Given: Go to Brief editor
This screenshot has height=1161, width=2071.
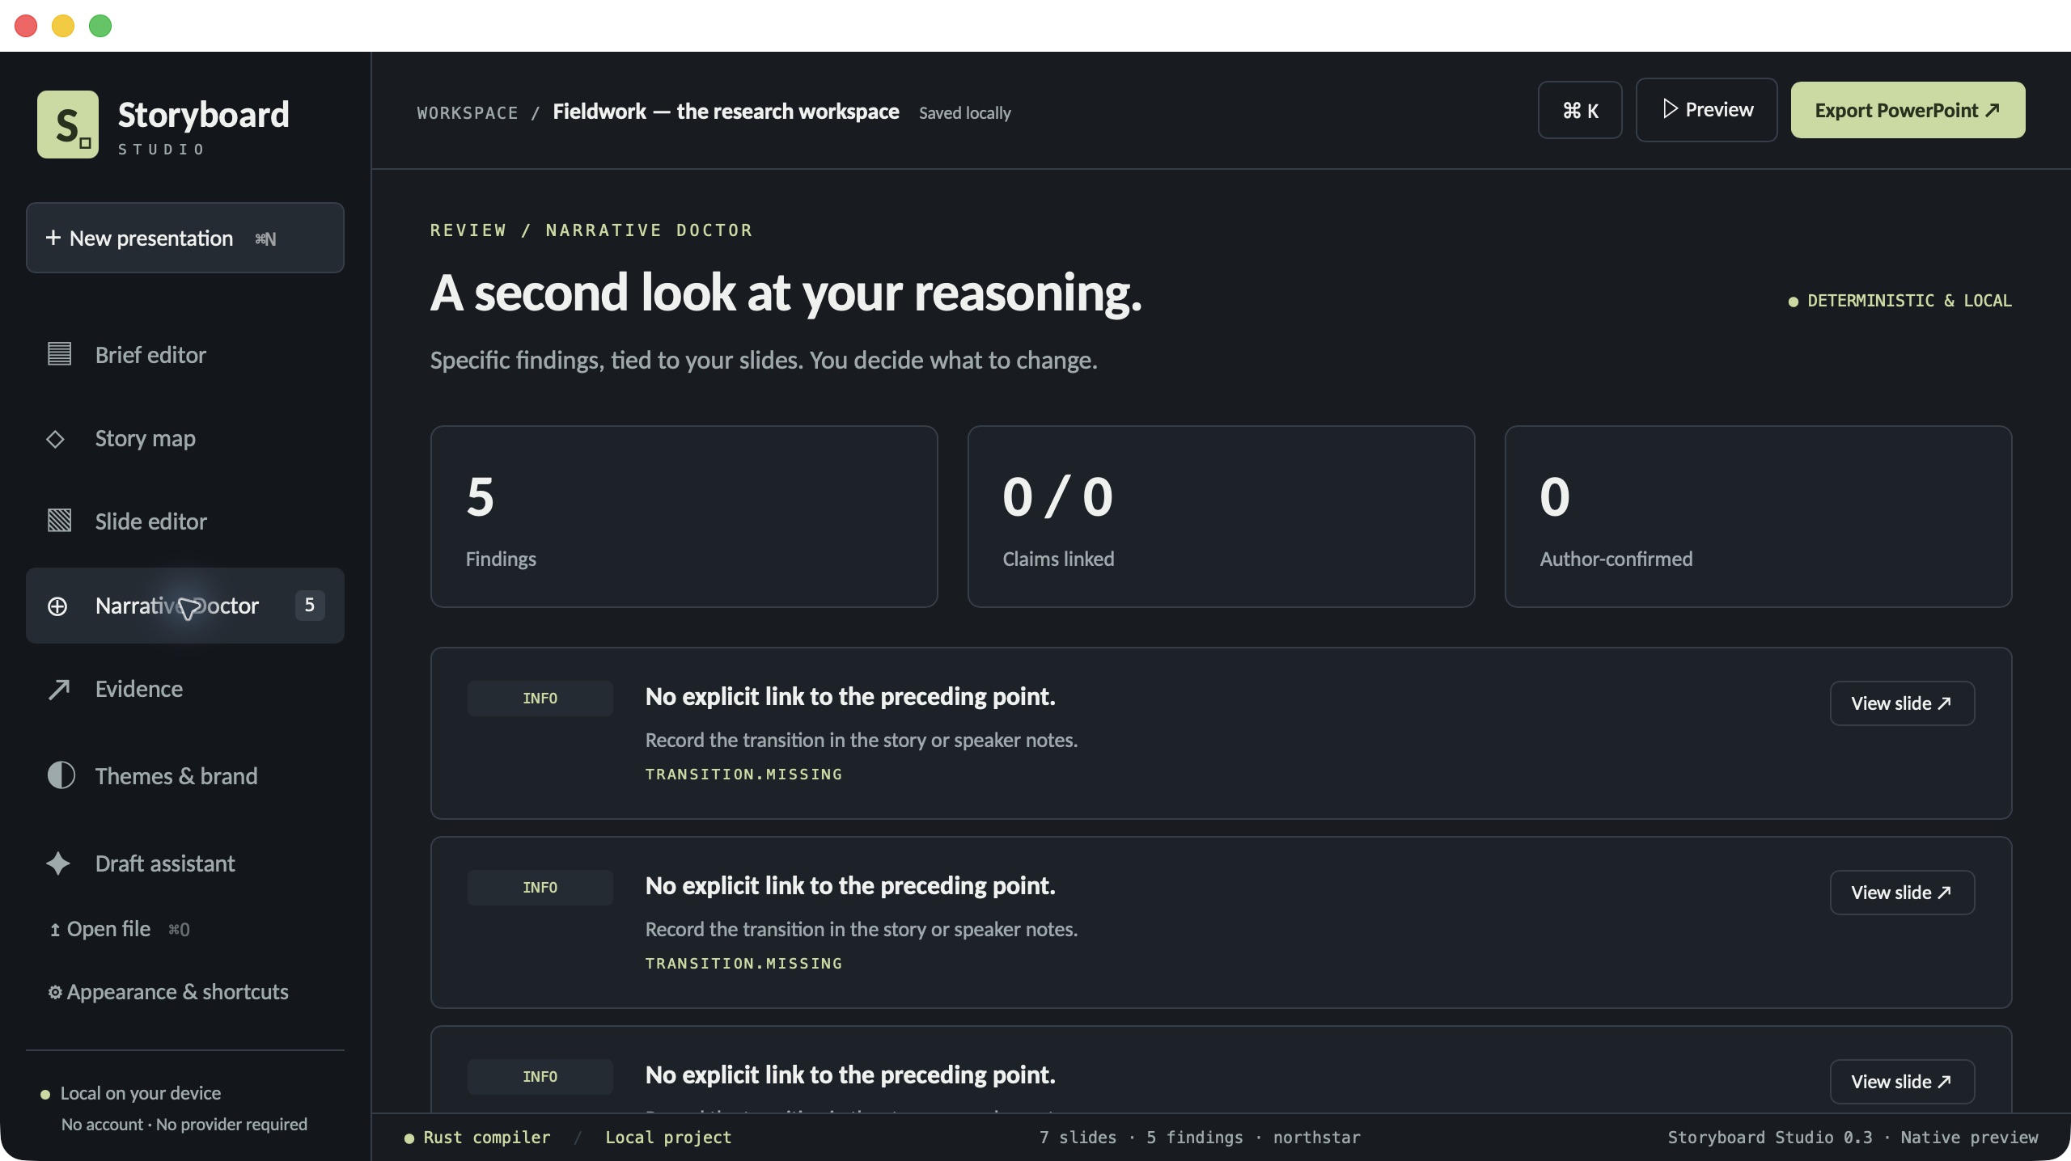Looking at the screenshot, I should point(185,354).
